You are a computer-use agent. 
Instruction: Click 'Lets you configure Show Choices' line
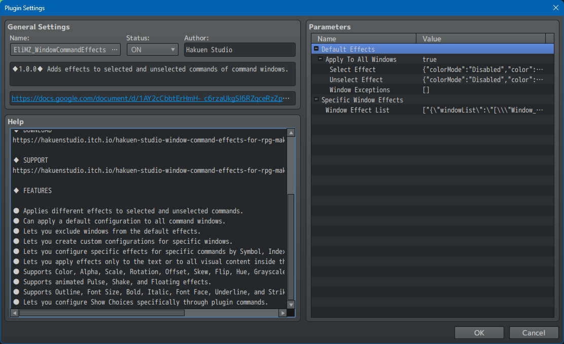coord(146,302)
